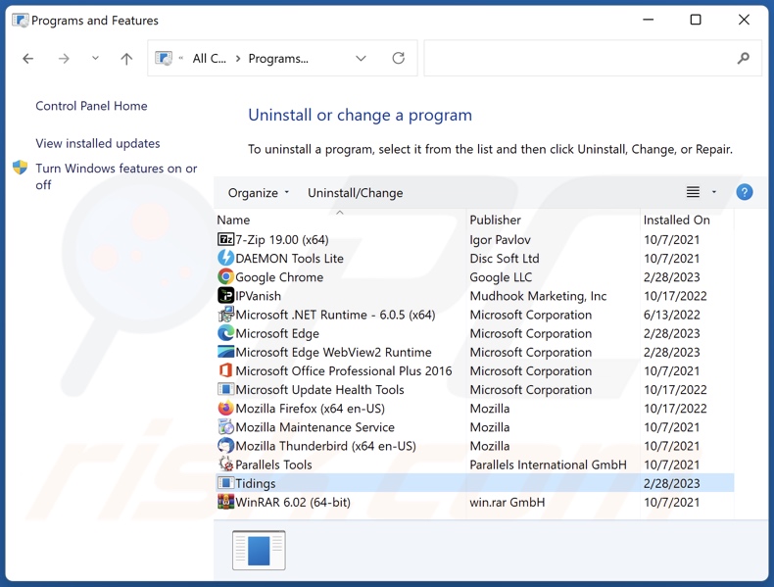Select the IPVanish icon
The image size is (774, 587).
[x=225, y=295]
